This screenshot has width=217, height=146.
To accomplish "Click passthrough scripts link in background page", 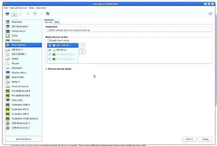I will [x=22, y=145].
